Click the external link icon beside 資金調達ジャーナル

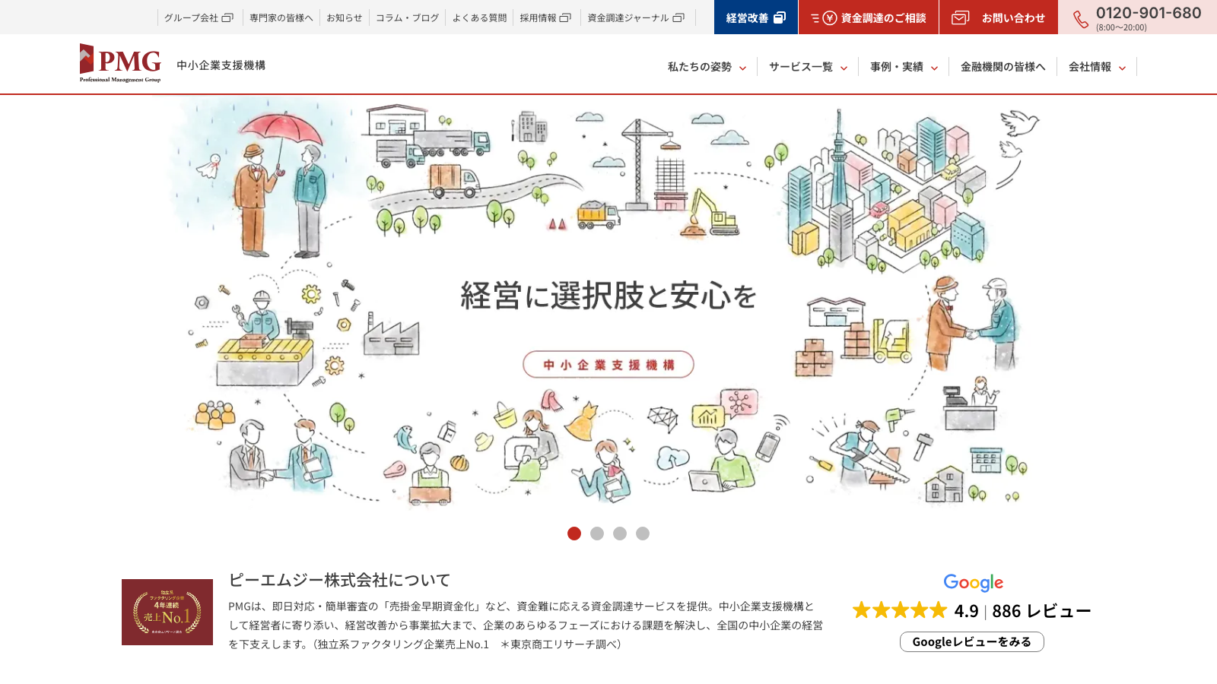678,17
